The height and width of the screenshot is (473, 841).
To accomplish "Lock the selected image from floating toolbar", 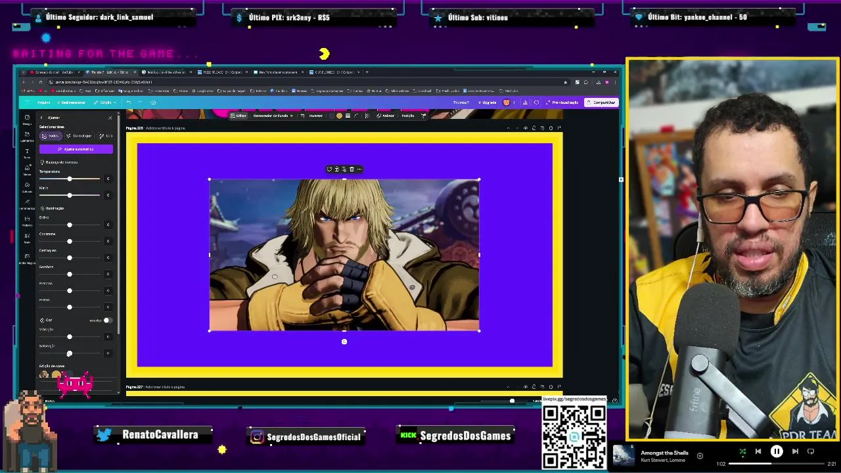I will pos(337,169).
